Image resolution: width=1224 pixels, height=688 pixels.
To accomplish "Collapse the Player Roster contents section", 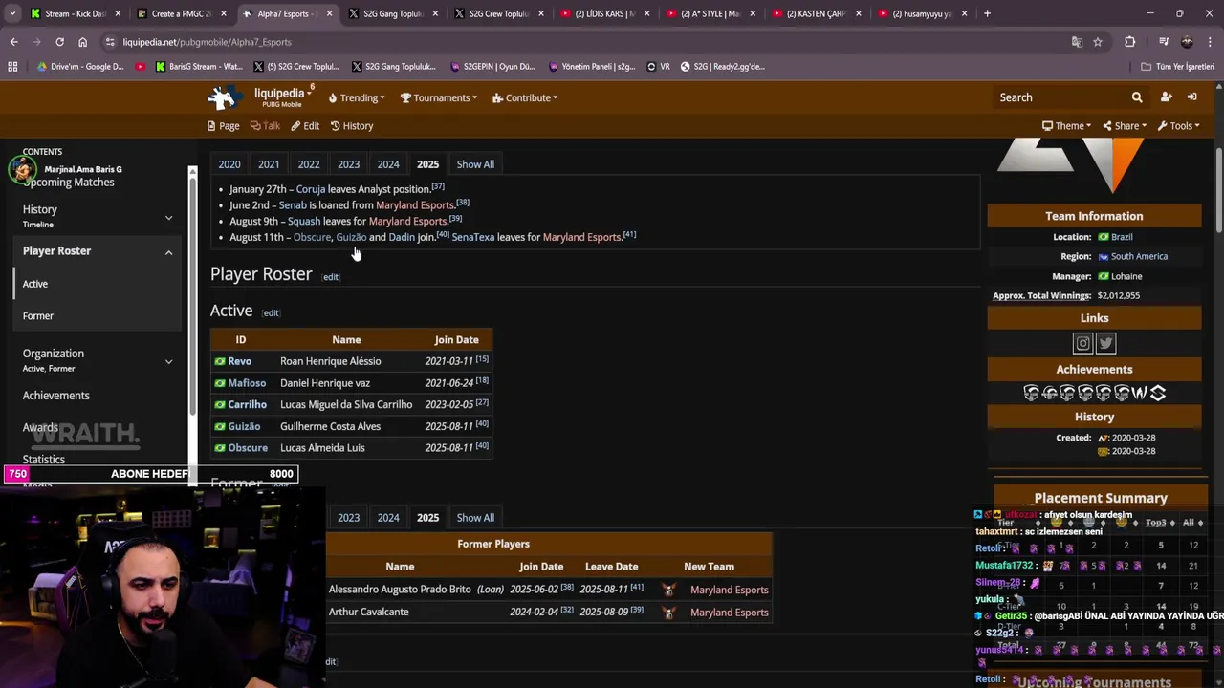I will click(168, 252).
